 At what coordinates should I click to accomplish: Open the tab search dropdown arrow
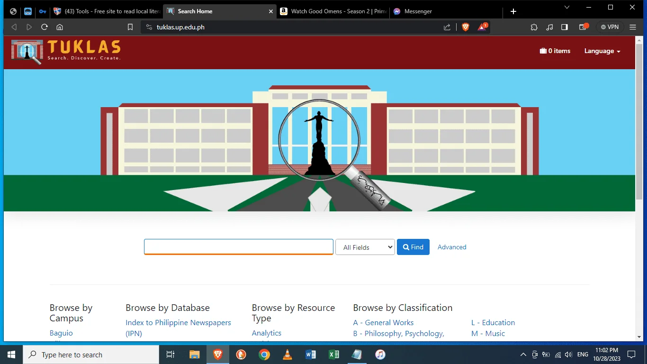pos(567,8)
